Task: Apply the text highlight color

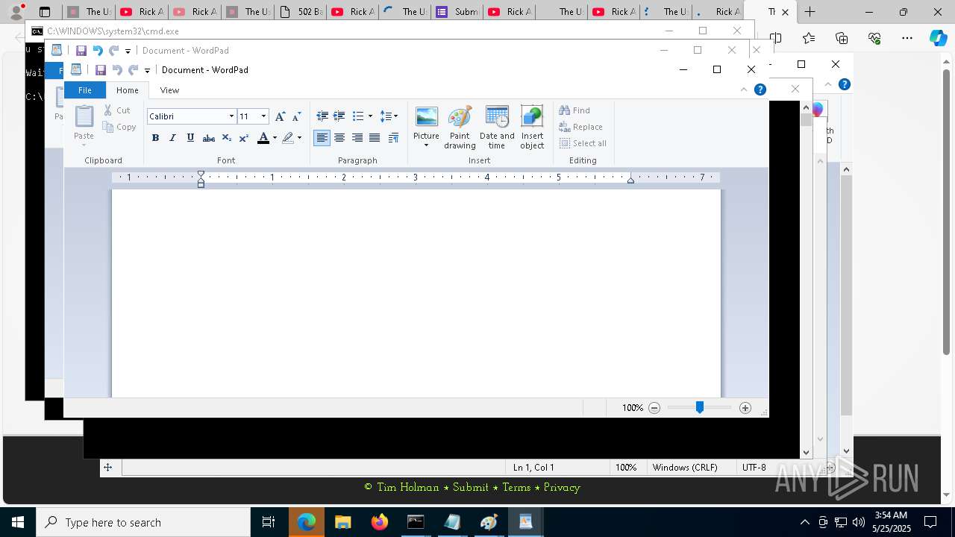Action: tap(288, 138)
